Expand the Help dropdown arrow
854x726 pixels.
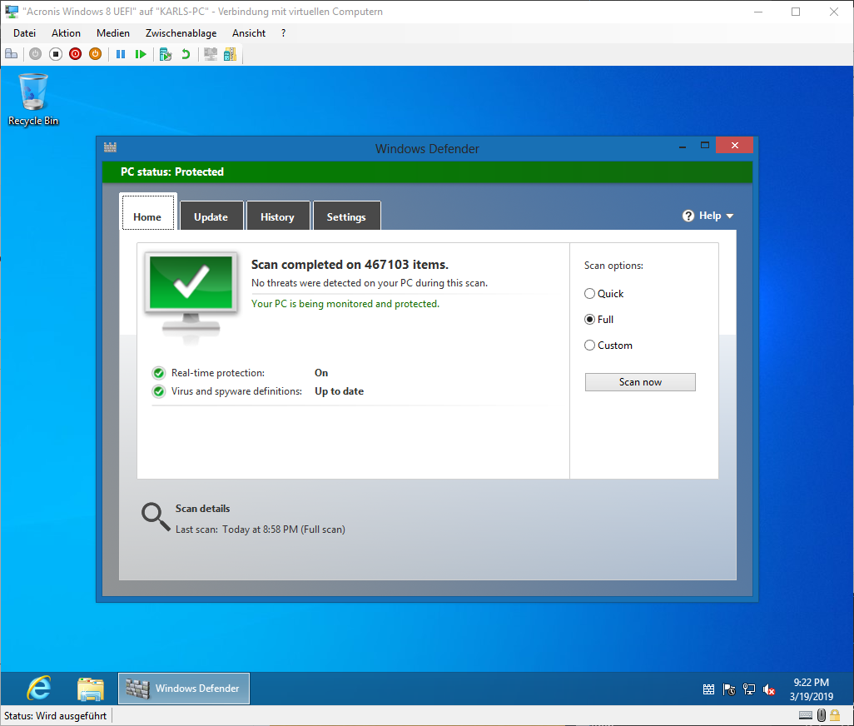(x=730, y=216)
